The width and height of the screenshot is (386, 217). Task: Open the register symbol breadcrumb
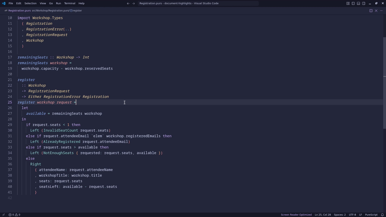(x=76, y=11)
